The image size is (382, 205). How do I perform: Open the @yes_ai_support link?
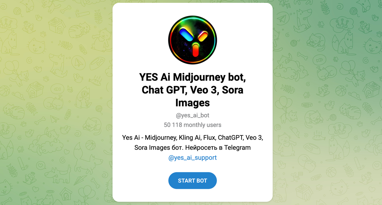click(193, 157)
